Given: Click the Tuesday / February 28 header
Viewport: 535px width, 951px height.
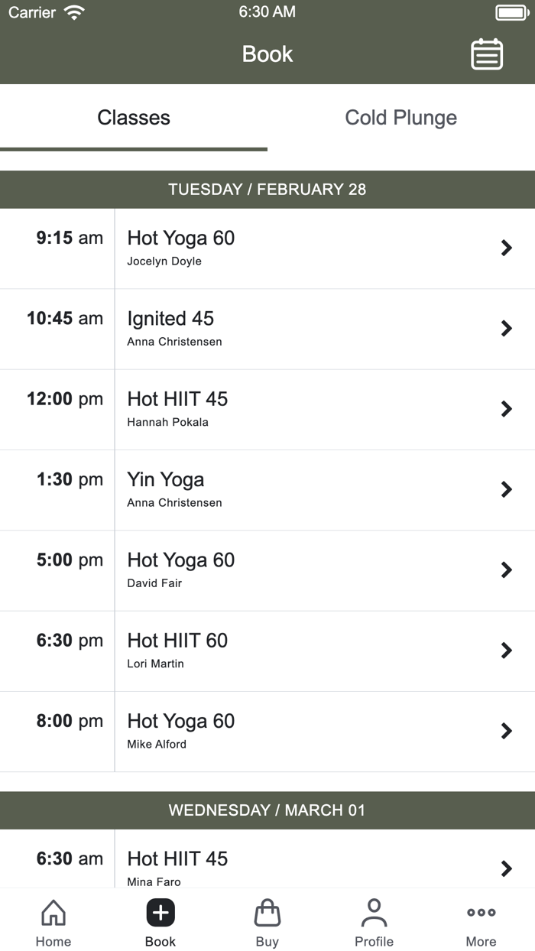Looking at the screenshot, I should (267, 189).
